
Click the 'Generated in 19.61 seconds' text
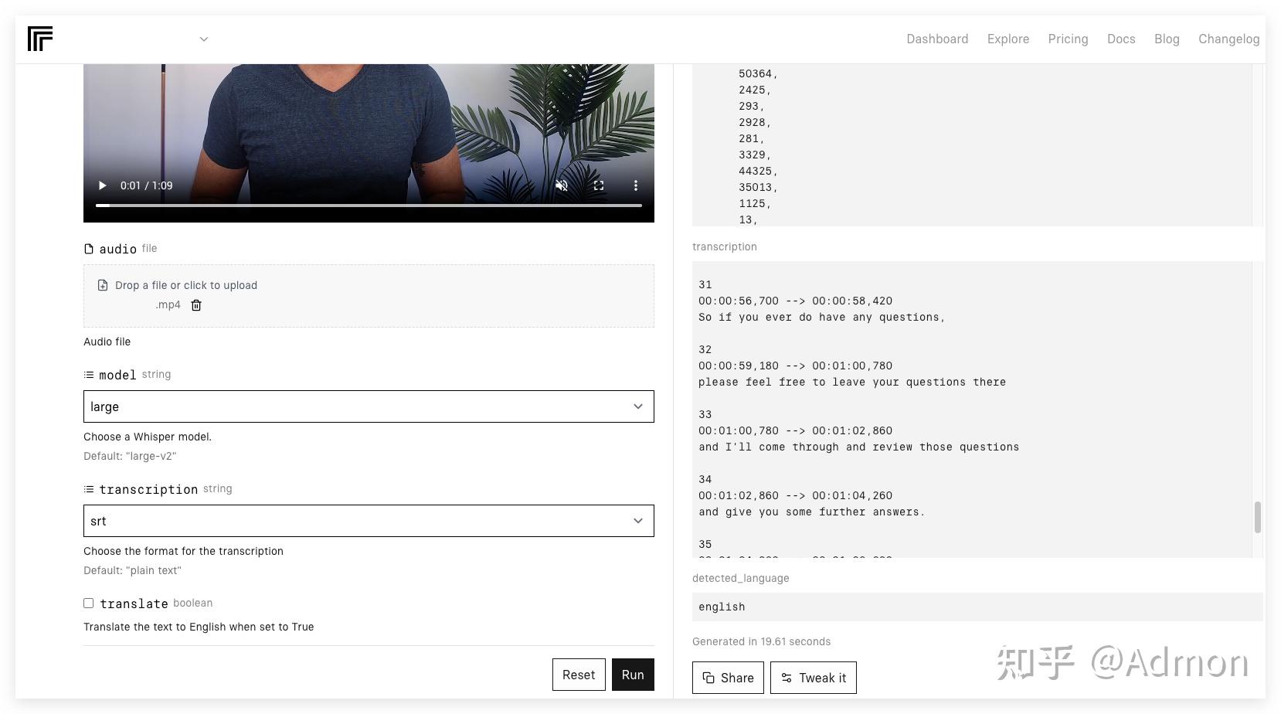[761, 641]
